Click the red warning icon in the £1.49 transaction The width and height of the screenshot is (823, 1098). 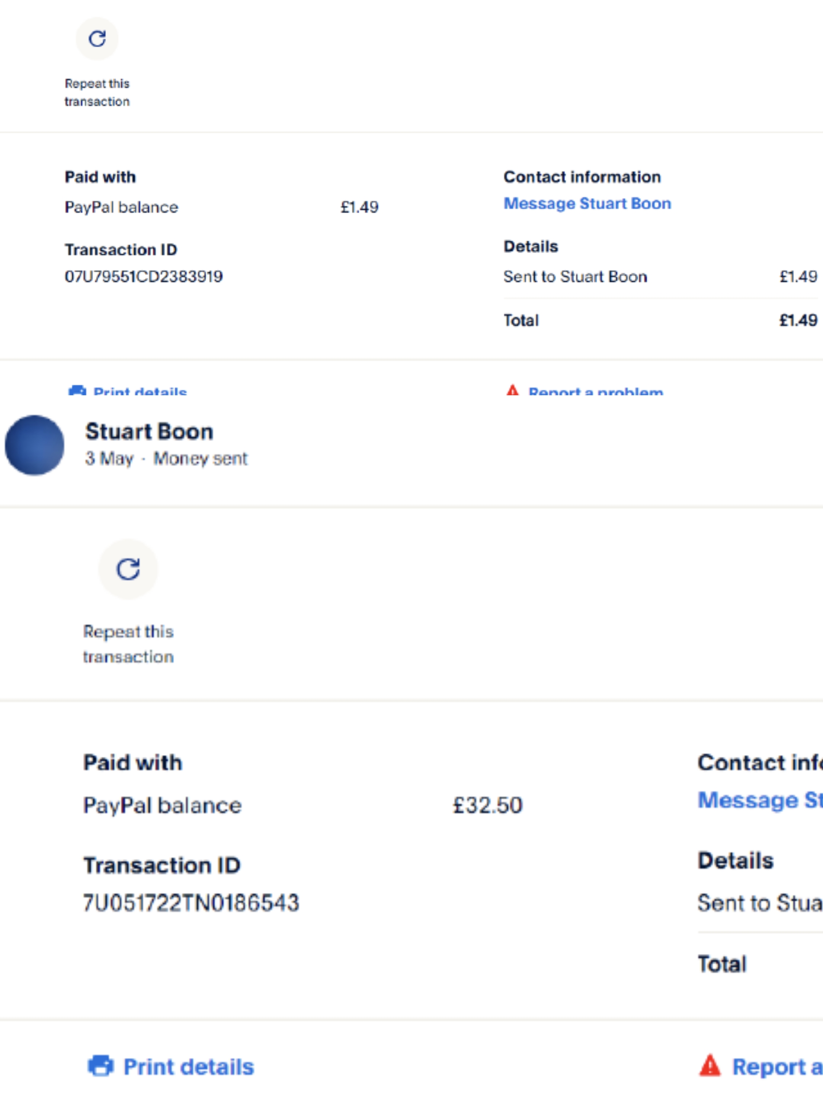512,391
